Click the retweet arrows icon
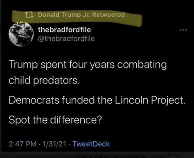The width and height of the screenshot is (194, 158). point(29,15)
